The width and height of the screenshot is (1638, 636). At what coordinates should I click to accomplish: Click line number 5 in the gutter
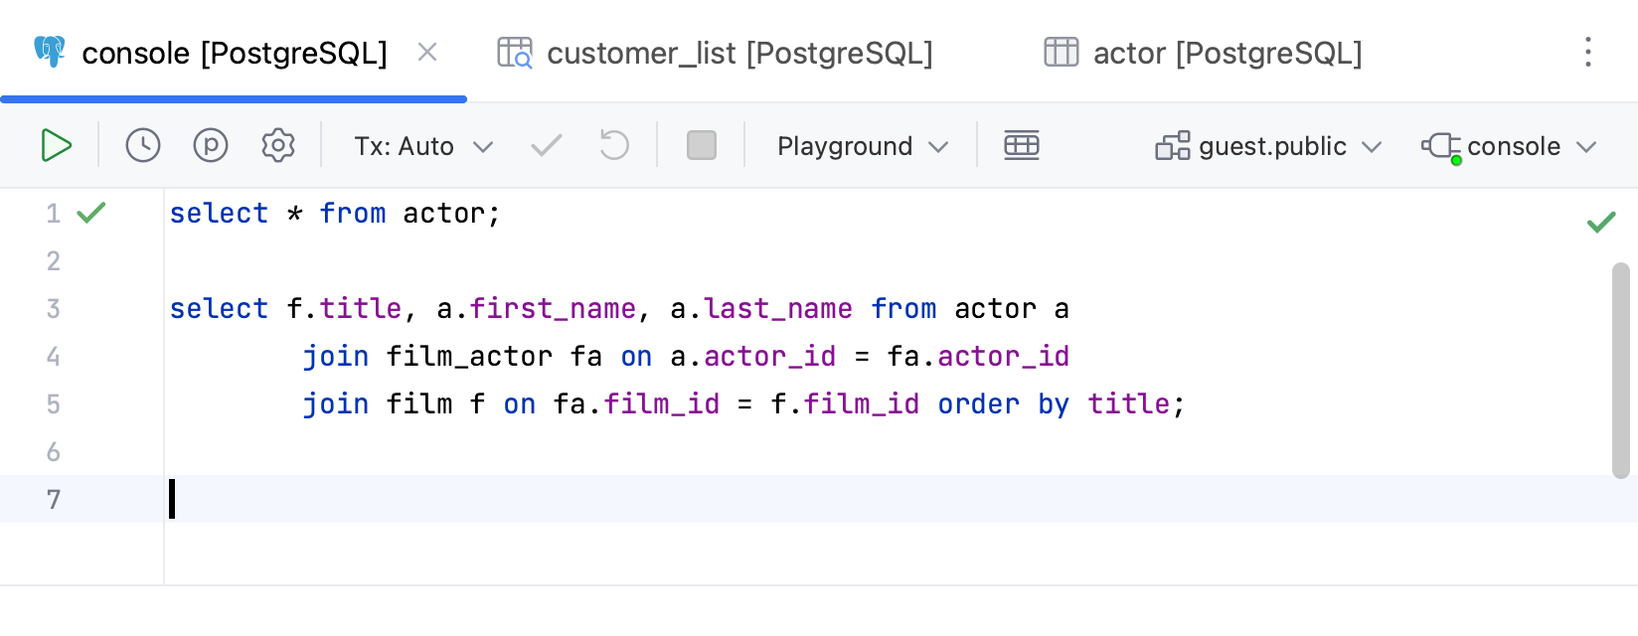(54, 404)
